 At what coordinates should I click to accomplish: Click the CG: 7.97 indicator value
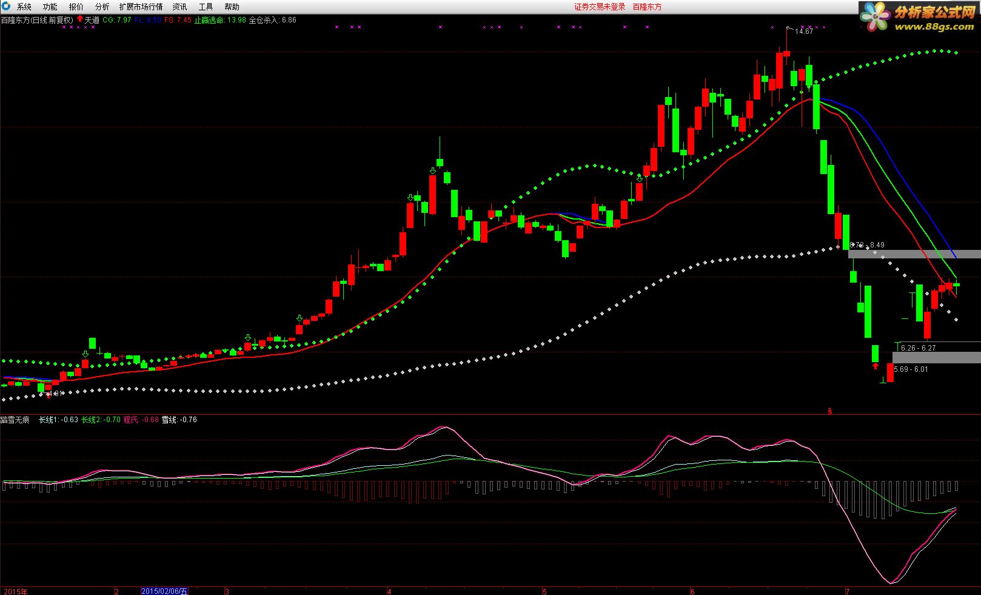117,20
